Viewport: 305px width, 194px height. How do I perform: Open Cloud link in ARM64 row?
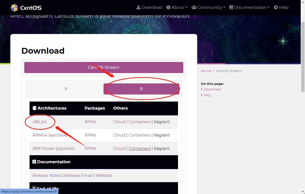click(x=119, y=135)
